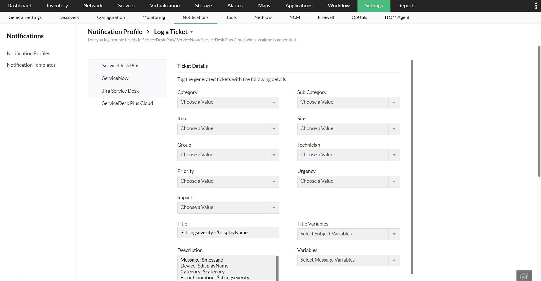This screenshot has height=281, width=541.
Task: Choose a value in Priority dropdown
Action: click(228, 182)
